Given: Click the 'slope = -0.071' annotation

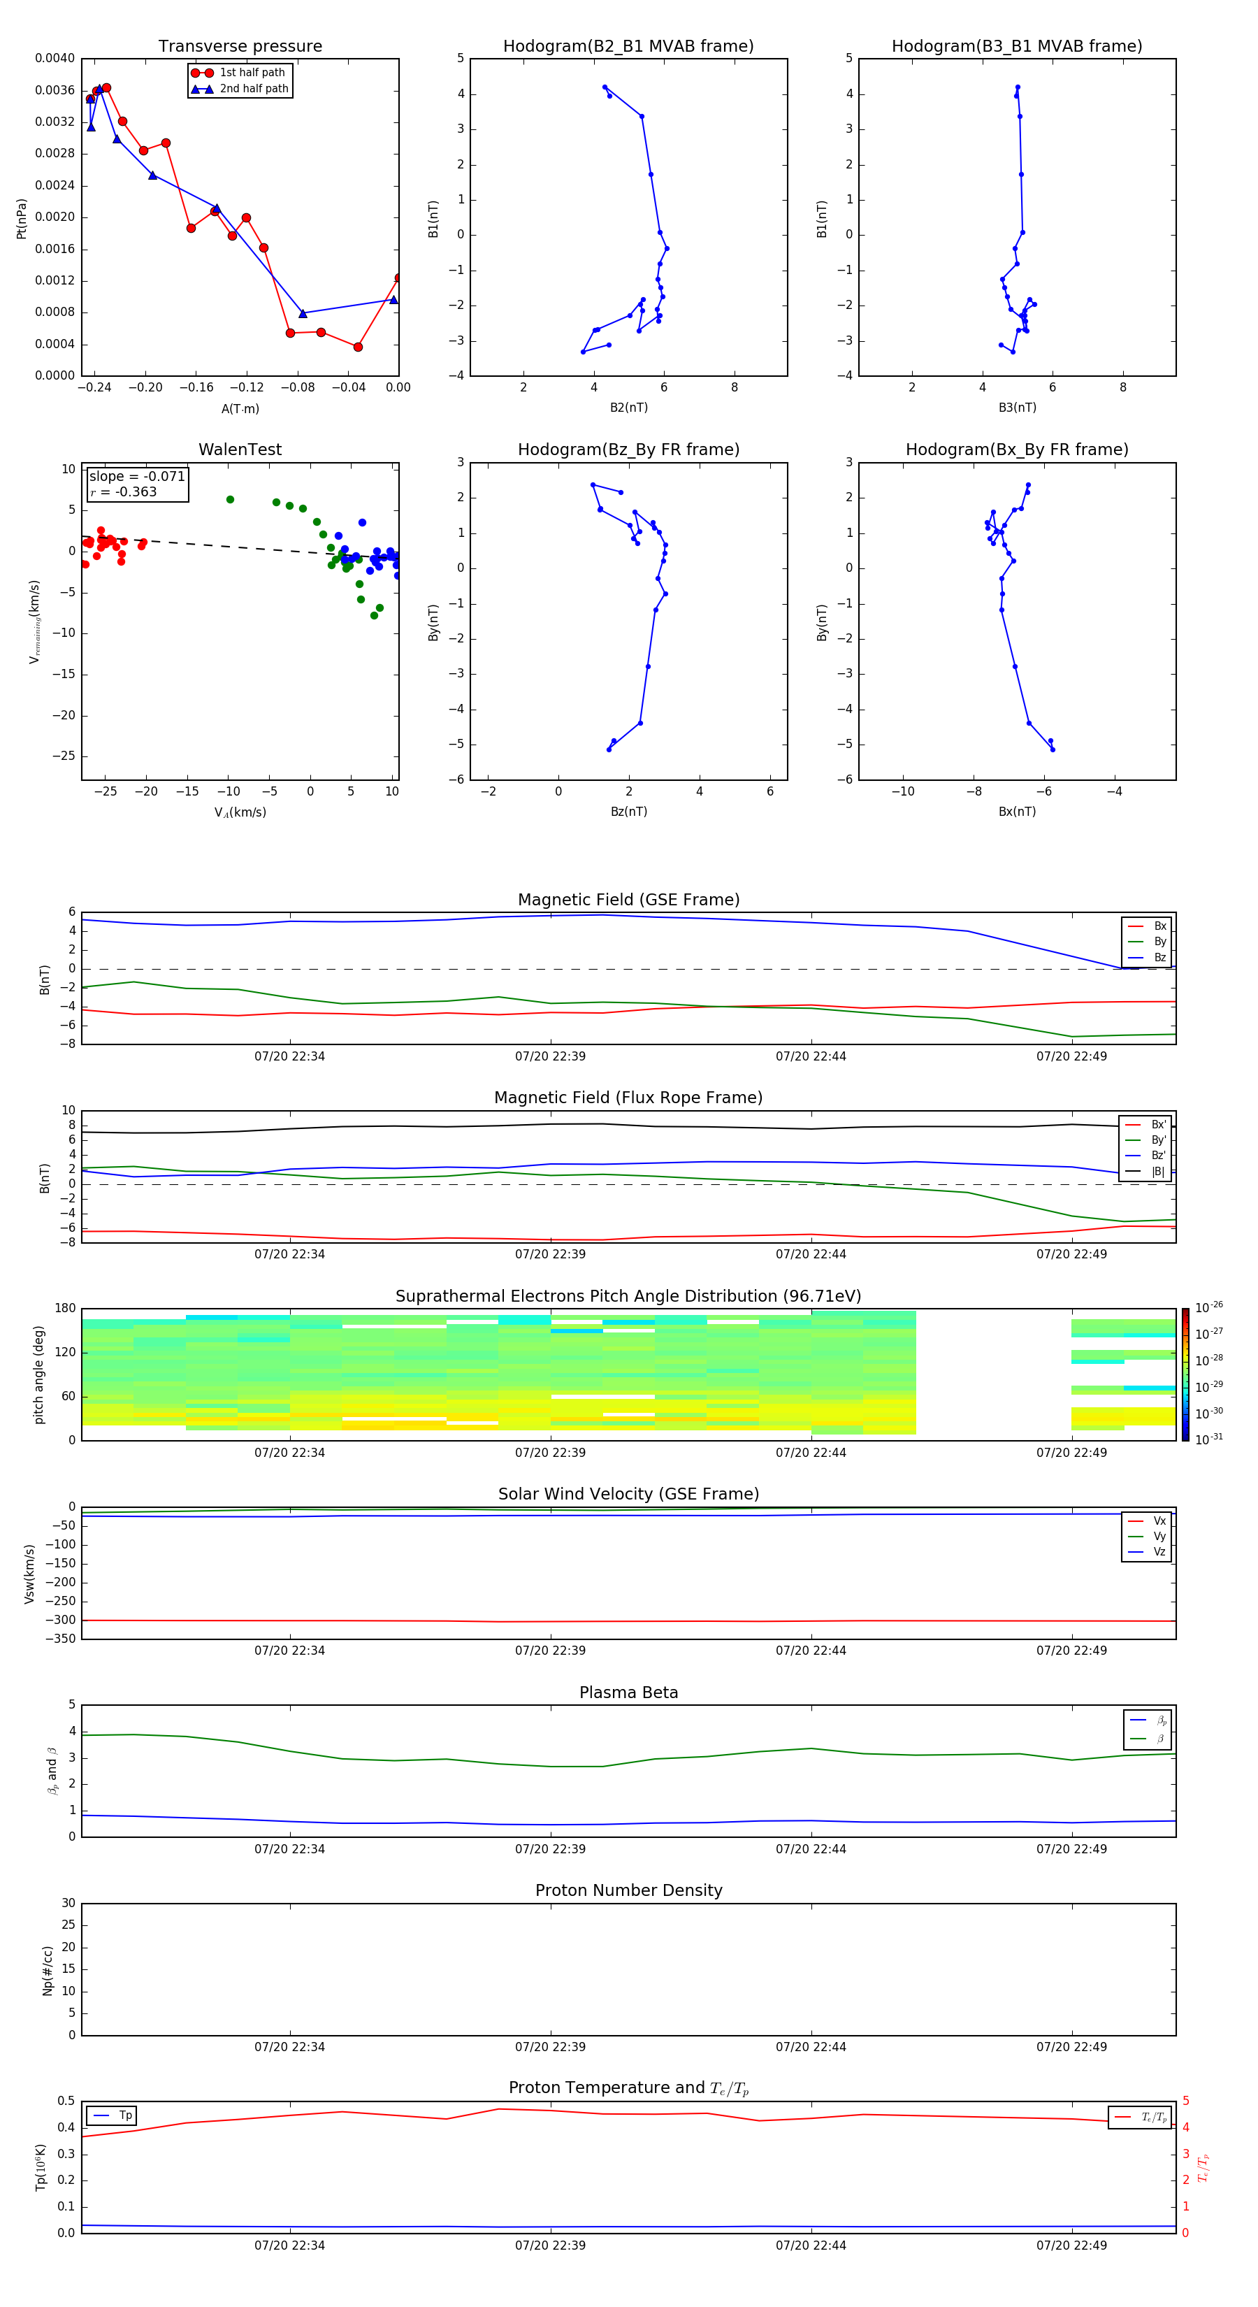Looking at the screenshot, I should tap(137, 477).
